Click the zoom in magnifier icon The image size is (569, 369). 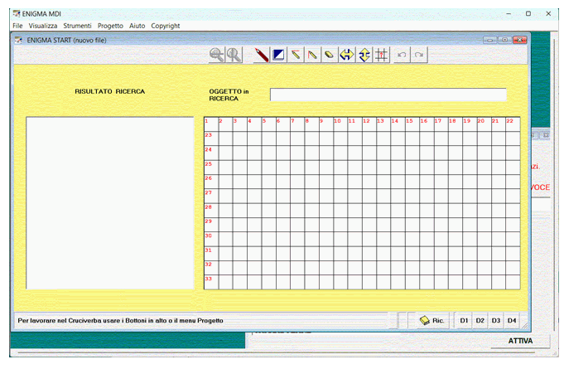(216, 55)
